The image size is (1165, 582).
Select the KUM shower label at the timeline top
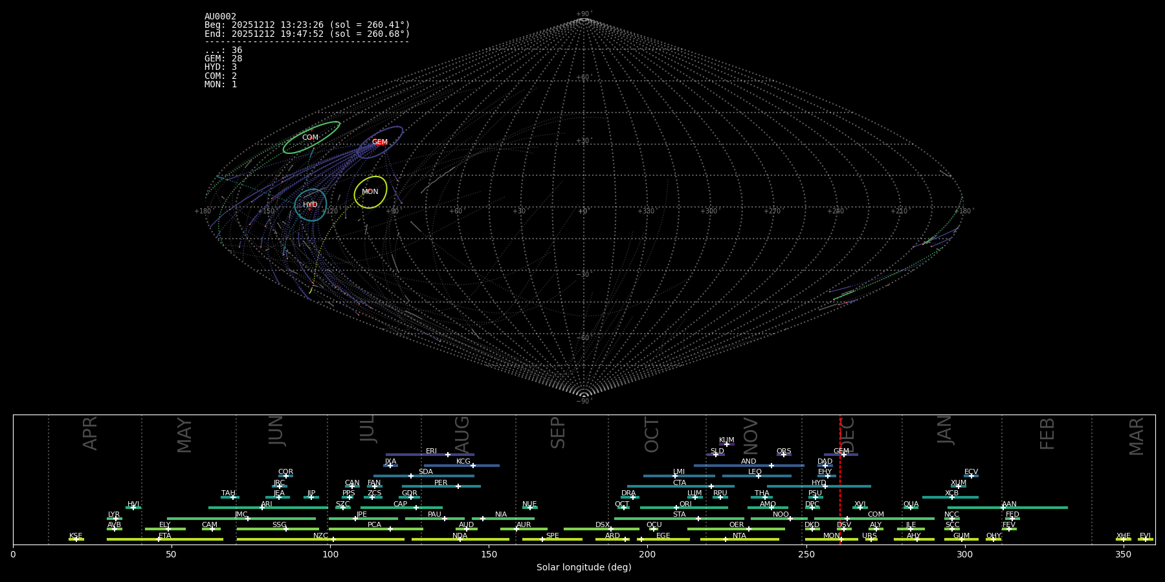(x=726, y=440)
